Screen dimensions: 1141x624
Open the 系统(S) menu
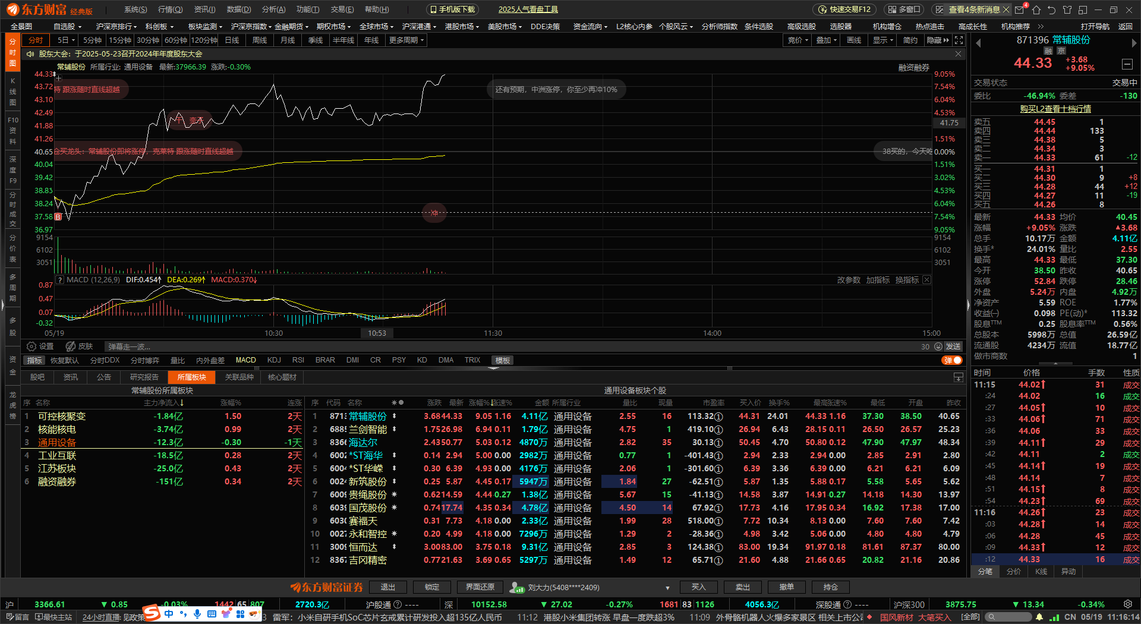pyautogui.click(x=135, y=10)
